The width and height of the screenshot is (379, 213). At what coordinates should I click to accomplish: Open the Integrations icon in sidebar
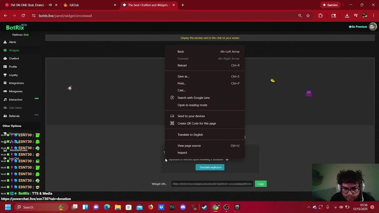(5, 83)
